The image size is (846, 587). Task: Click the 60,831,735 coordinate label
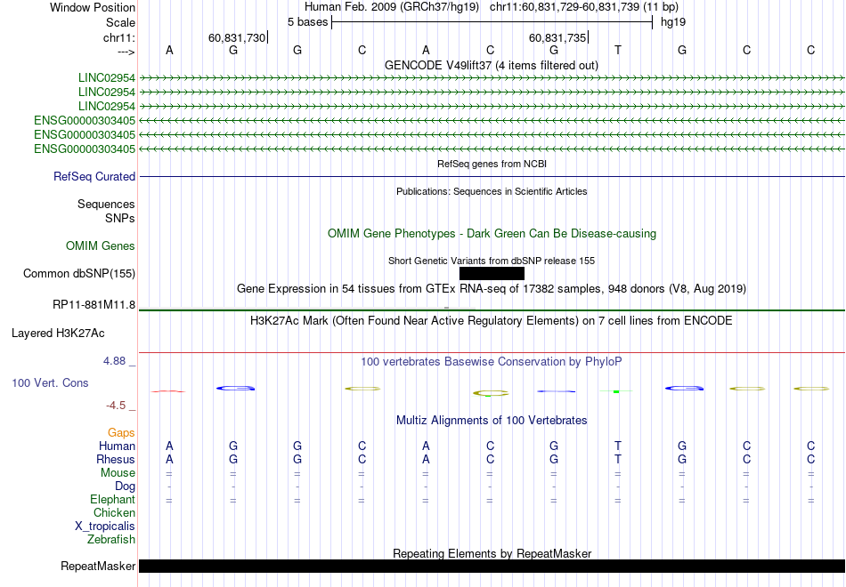pyautogui.click(x=557, y=37)
